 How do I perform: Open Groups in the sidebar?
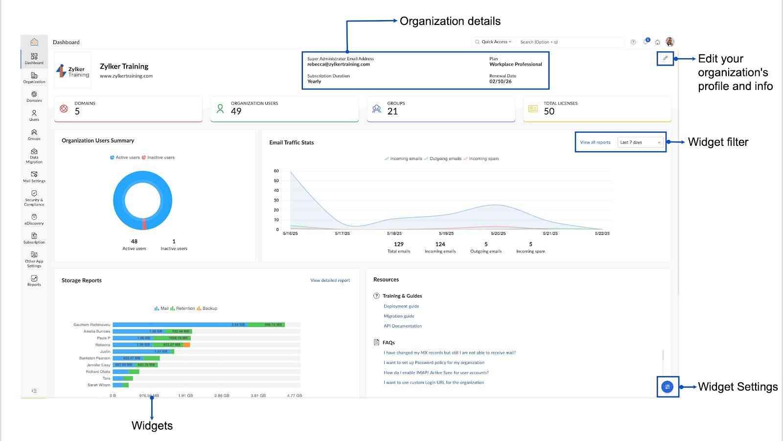(x=34, y=135)
